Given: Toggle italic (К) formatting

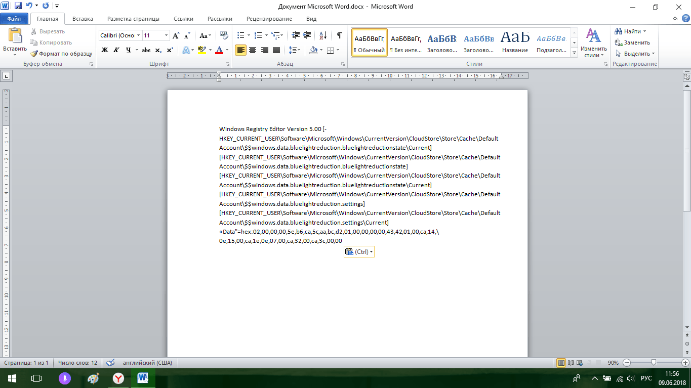Looking at the screenshot, I should pos(116,50).
